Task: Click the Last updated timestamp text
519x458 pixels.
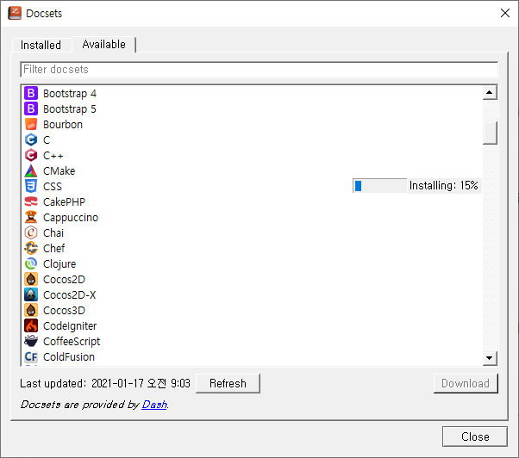Action: [x=105, y=383]
